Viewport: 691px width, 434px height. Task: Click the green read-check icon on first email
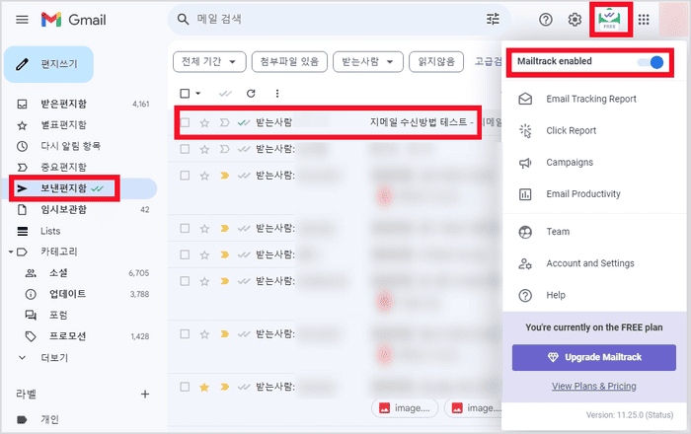coord(244,123)
